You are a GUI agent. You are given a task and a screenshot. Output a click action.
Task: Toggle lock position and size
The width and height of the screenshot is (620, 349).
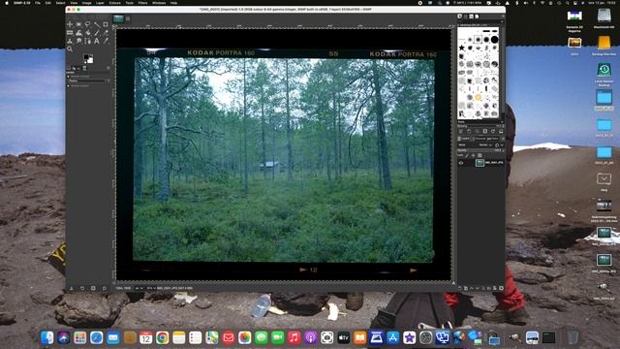[x=474, y=155]
